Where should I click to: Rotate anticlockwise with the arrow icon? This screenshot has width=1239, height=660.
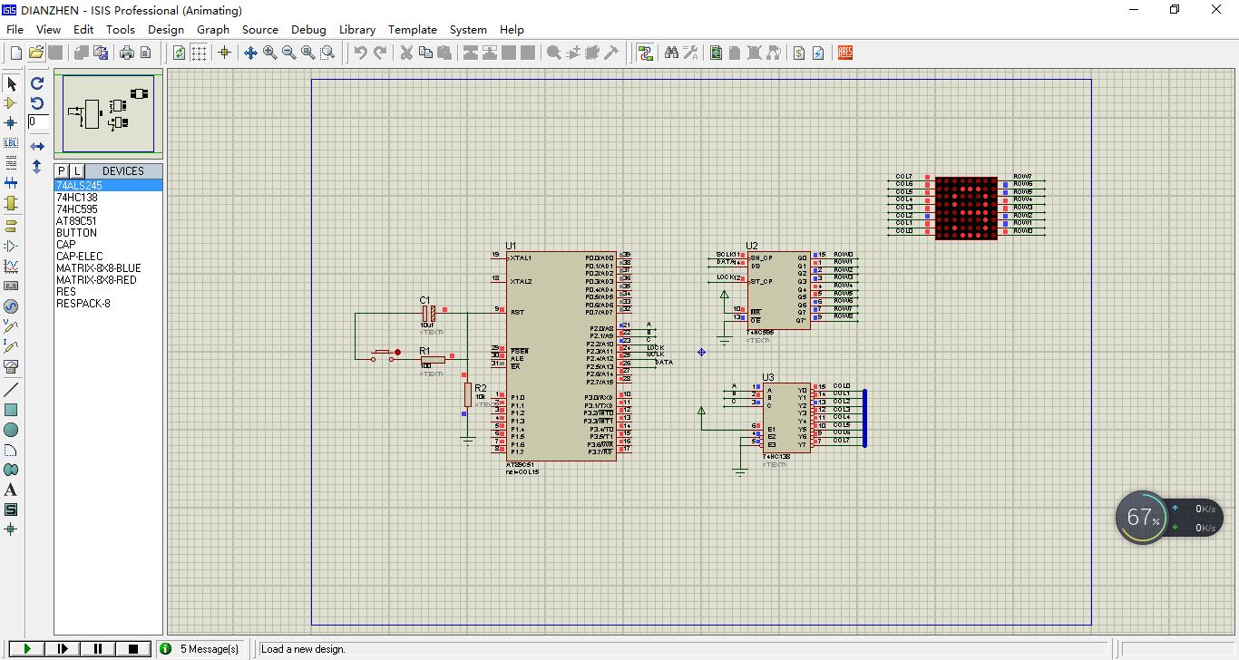[x=37, y=103]
